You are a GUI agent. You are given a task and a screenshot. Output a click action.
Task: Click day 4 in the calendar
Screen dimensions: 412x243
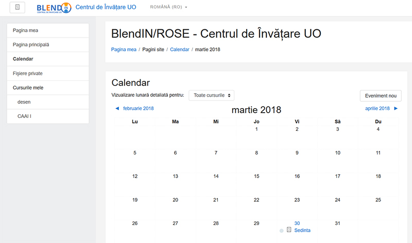378,129
